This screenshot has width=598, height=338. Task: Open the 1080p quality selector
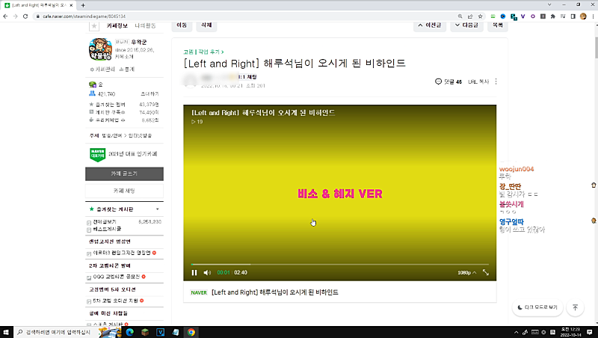tap(466, 272)
